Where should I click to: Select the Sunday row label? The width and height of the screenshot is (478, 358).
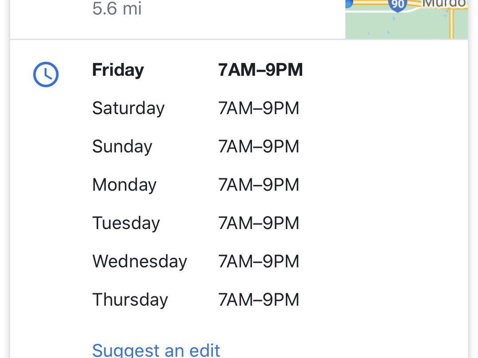(122, 147)
